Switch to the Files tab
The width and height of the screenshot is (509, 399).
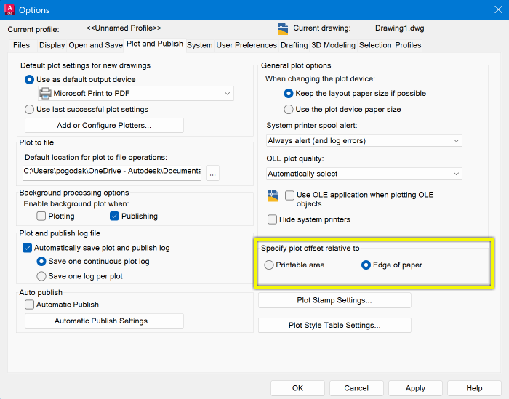click(x=21, y=45)
